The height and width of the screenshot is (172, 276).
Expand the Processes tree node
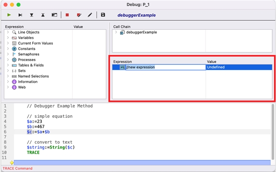[x=8, y=60]
